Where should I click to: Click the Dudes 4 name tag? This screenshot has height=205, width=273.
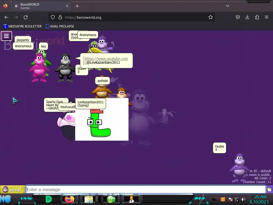pos(219,148)
